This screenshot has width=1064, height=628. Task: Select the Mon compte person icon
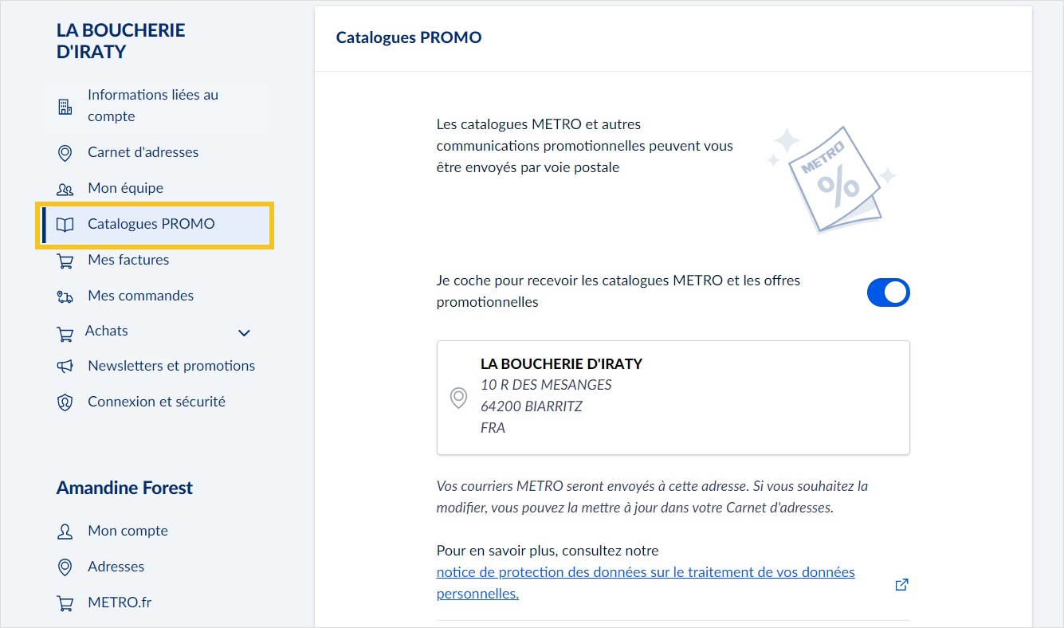(x=65, y=531)
